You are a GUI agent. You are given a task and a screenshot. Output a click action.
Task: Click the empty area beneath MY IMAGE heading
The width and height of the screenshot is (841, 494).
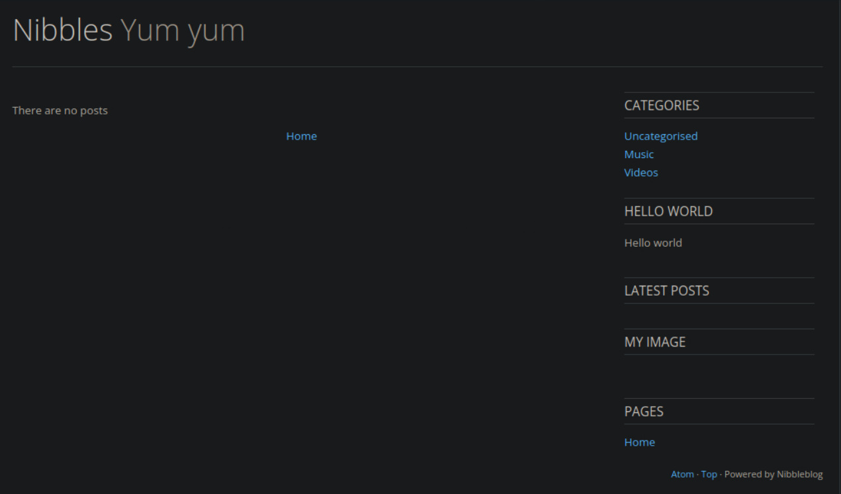tap(719, 376)
